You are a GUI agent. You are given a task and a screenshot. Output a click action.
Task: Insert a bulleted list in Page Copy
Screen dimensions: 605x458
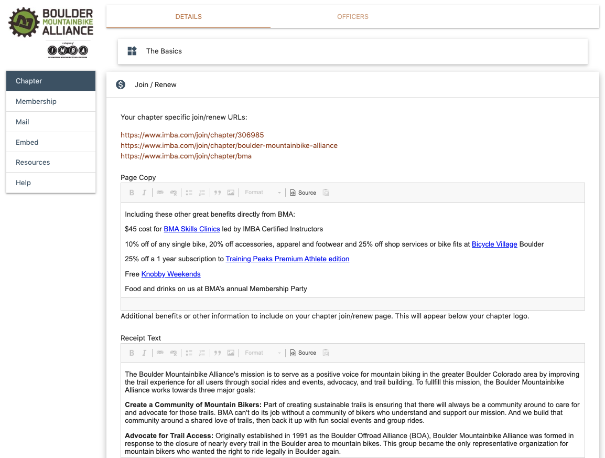click(189, 193)
